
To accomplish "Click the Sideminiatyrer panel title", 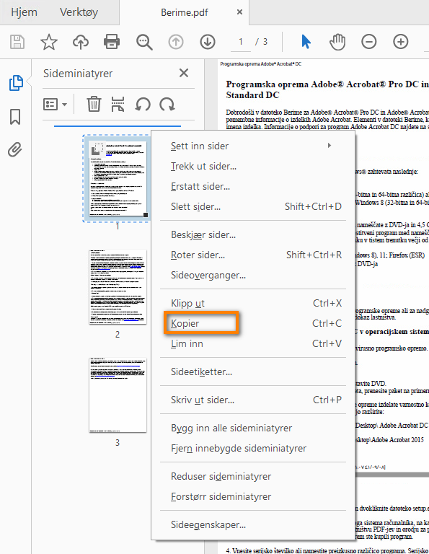I will coord(78,74).
